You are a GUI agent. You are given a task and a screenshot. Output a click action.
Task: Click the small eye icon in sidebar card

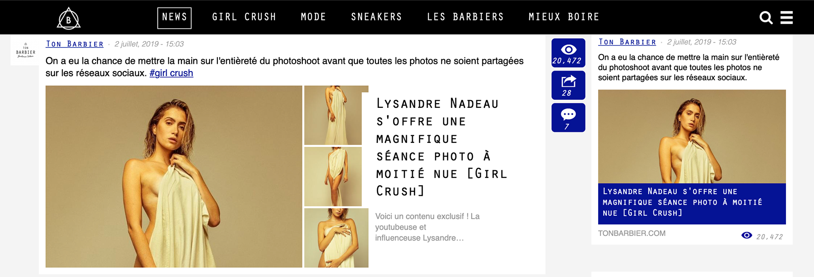pyautogui.click(x=747, y=236)
